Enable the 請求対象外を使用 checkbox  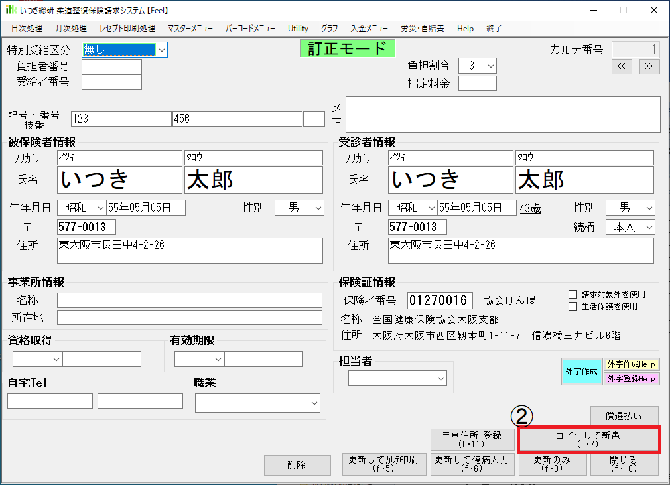pyautogui.click(x=573, y=294)
